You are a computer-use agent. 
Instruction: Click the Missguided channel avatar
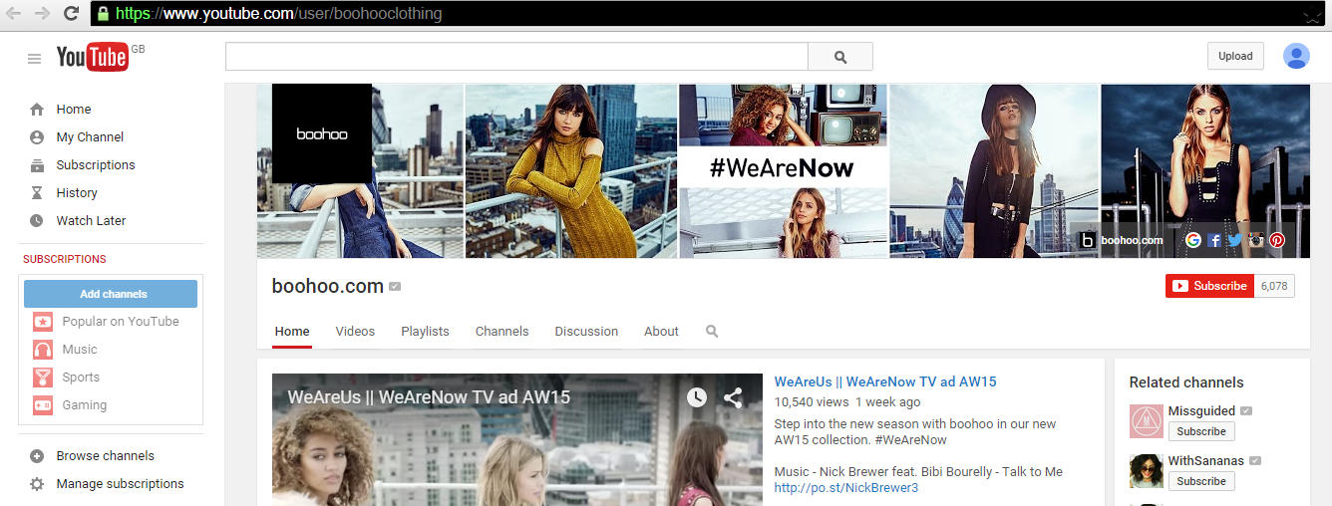[x=1147, y=421]
